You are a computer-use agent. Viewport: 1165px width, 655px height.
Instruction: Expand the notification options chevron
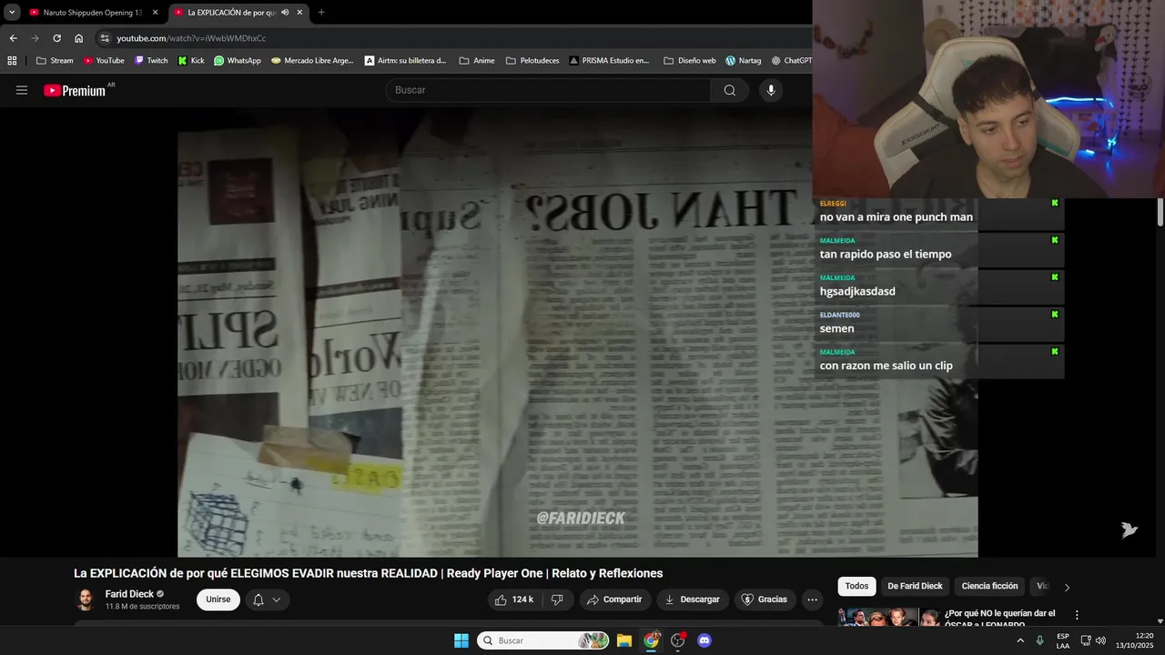276,600
